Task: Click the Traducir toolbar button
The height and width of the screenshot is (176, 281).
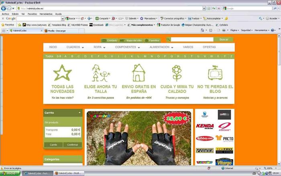Action: pos(194,18)
